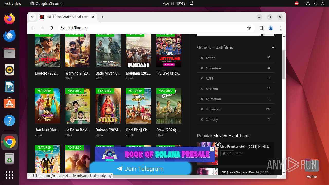
Task: Open Lisa Frankenstein (2024) Hindi title link
Action: pyautogui.click(x=245, y=147)
